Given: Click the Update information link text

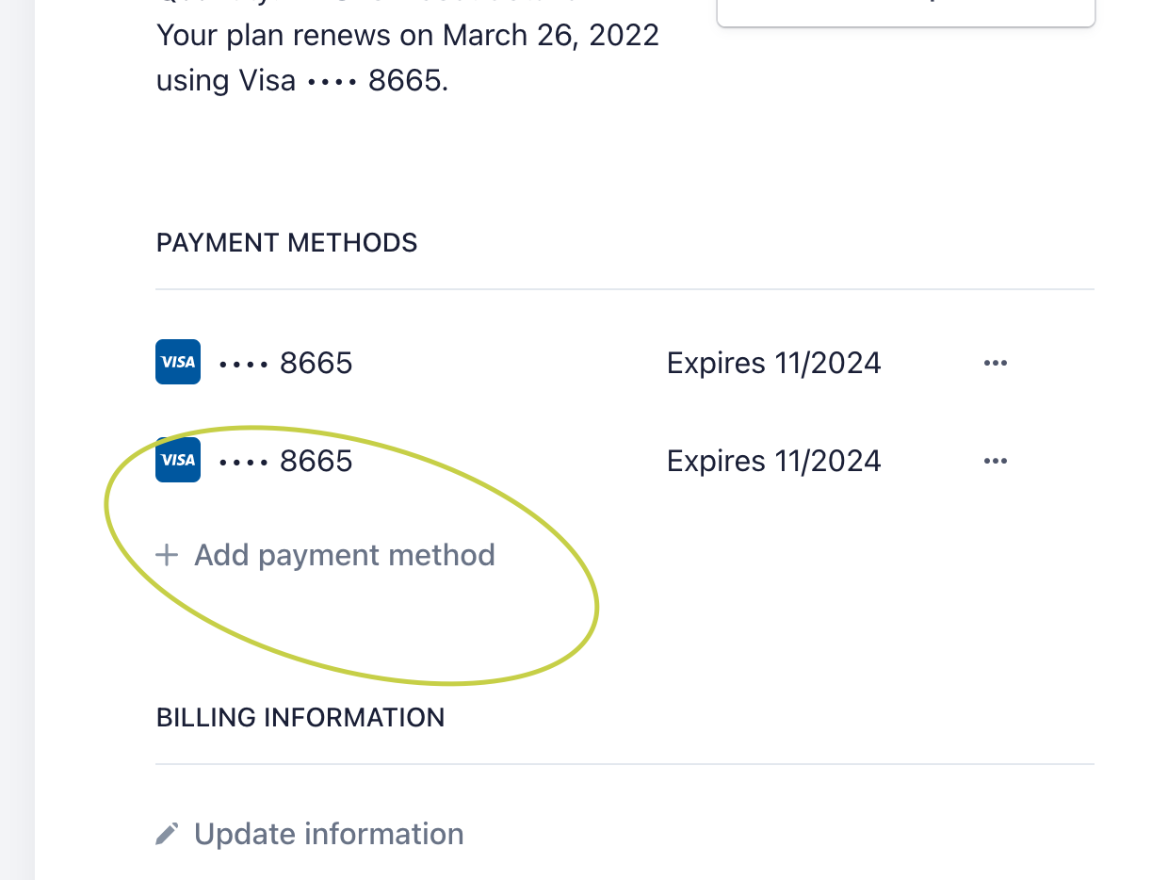Looking at the screenshot, I should (329, 834).
